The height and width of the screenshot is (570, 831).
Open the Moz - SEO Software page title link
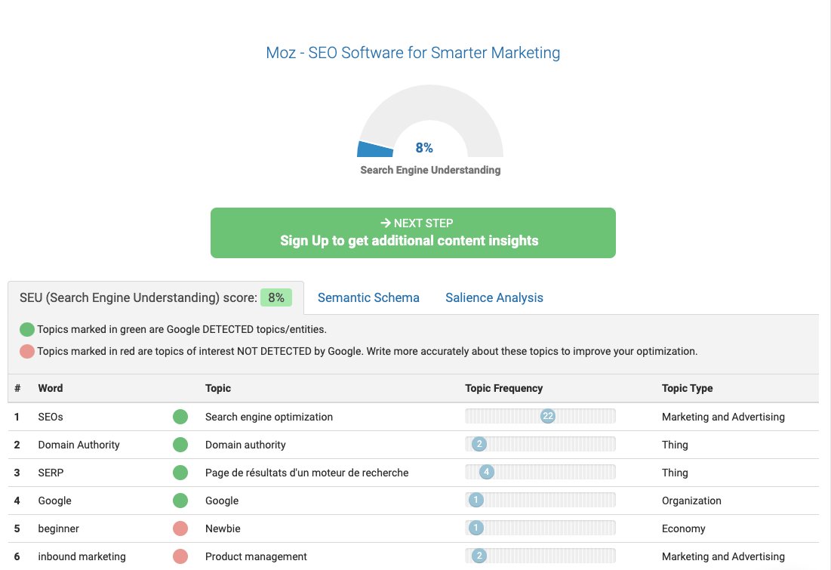[413, 53]
